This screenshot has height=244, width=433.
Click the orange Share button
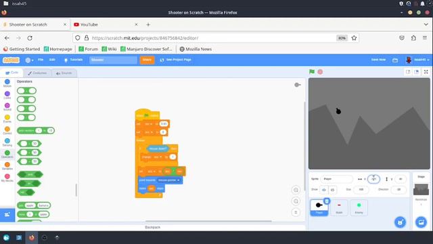point(147,60)
